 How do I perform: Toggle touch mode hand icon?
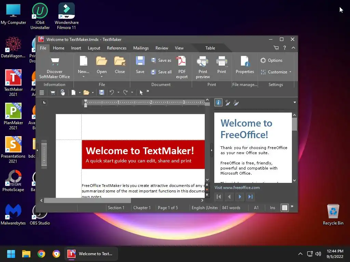point(63,92)
